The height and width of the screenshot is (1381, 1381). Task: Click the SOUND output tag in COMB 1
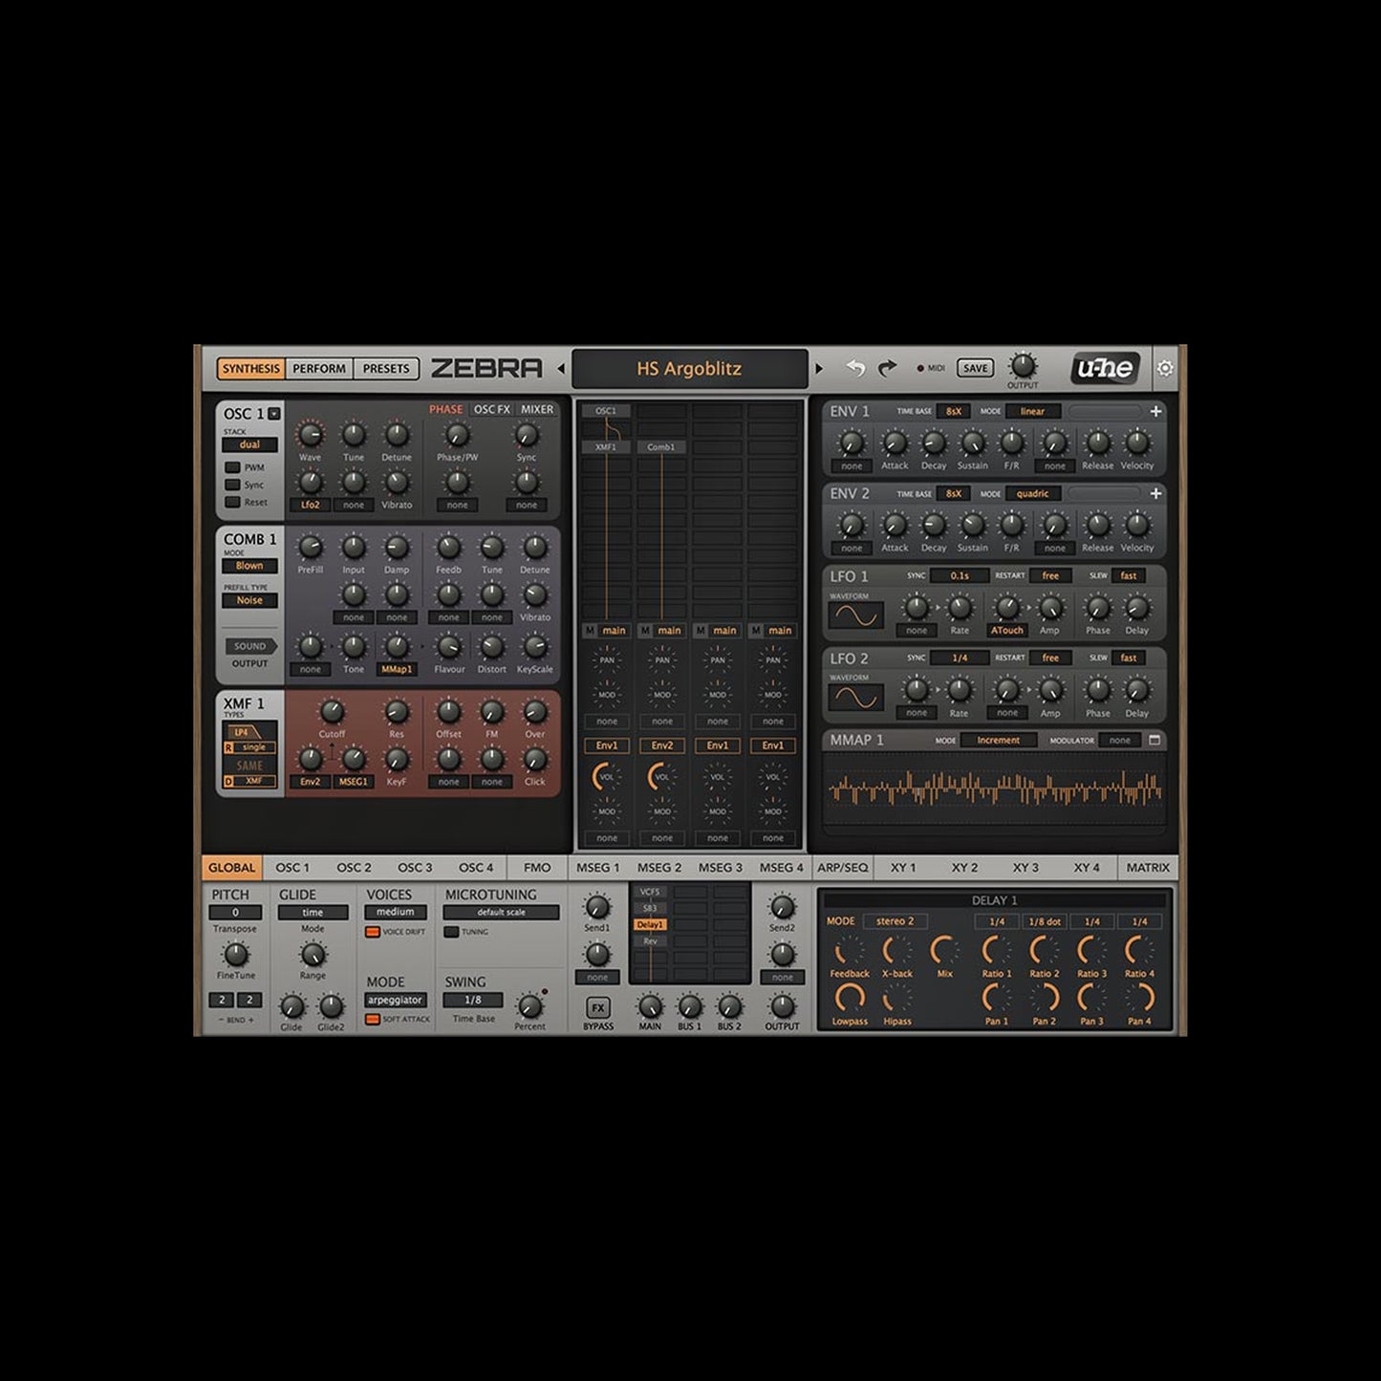click(x=250, y=646)
